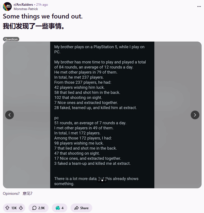Open Monstras-Patrick's user profile
The width and height of the screenshot is (204, 213).
coord(26,9)
